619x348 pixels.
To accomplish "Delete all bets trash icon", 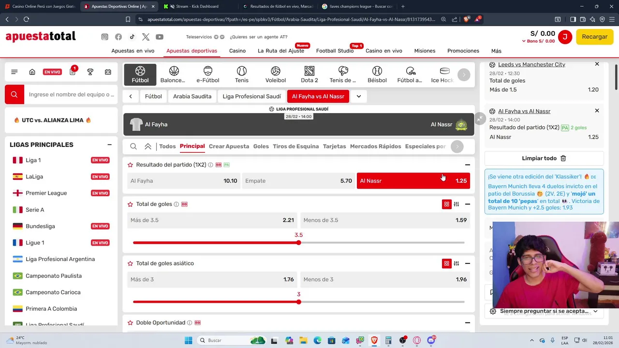I will 563,158.
